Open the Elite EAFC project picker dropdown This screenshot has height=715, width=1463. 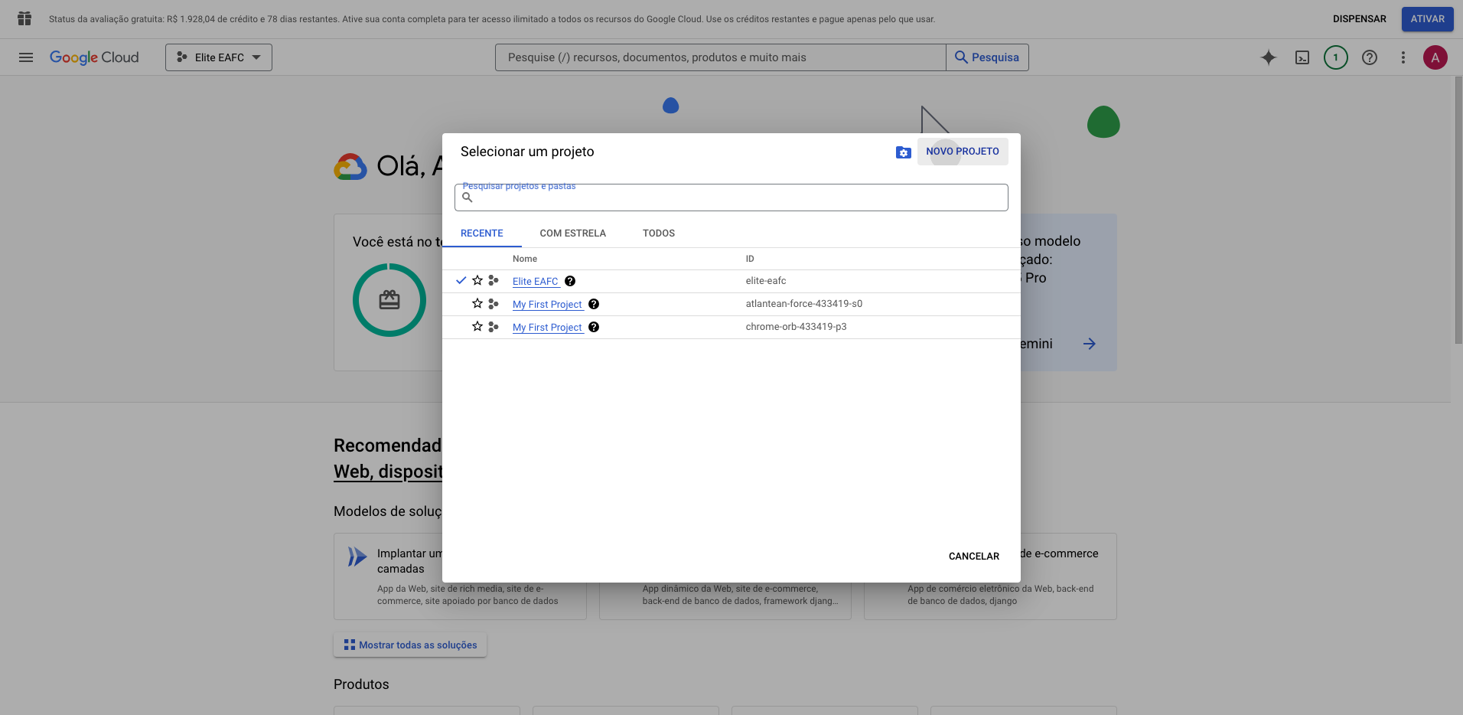click(x=219, y=57)
